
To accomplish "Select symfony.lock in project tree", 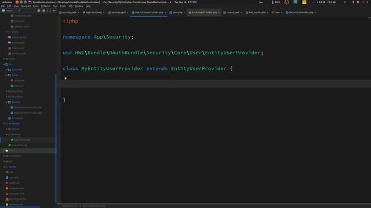I will click(14, 205).
